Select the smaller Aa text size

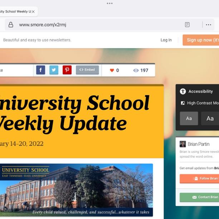[x=189, y=118]
